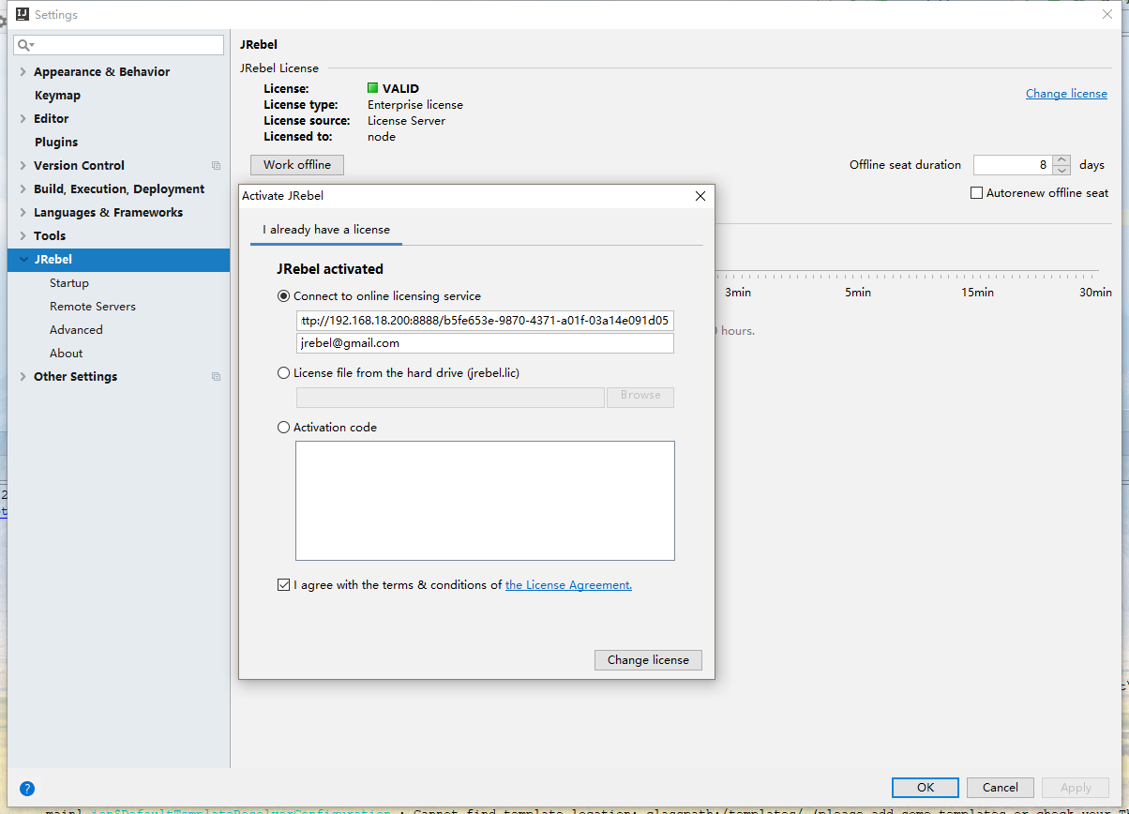Click the 'Work offline' button
This screenshot has height=814, width=1129.
coord(296,164)
